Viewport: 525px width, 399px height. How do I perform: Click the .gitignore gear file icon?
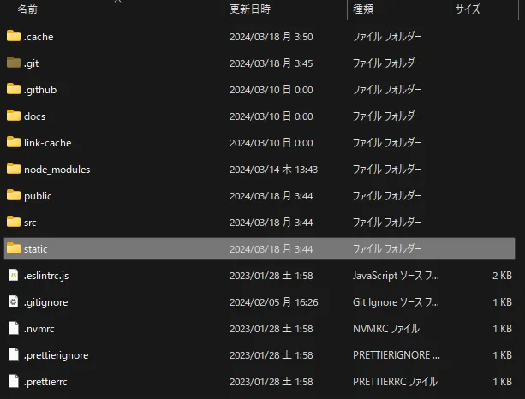[x=13, y=301]
